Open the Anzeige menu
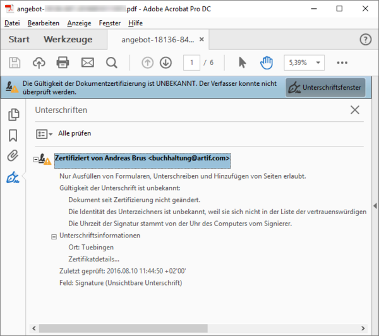Image resolution: width=379 pixels, height=336 pixels. point(80,23)
